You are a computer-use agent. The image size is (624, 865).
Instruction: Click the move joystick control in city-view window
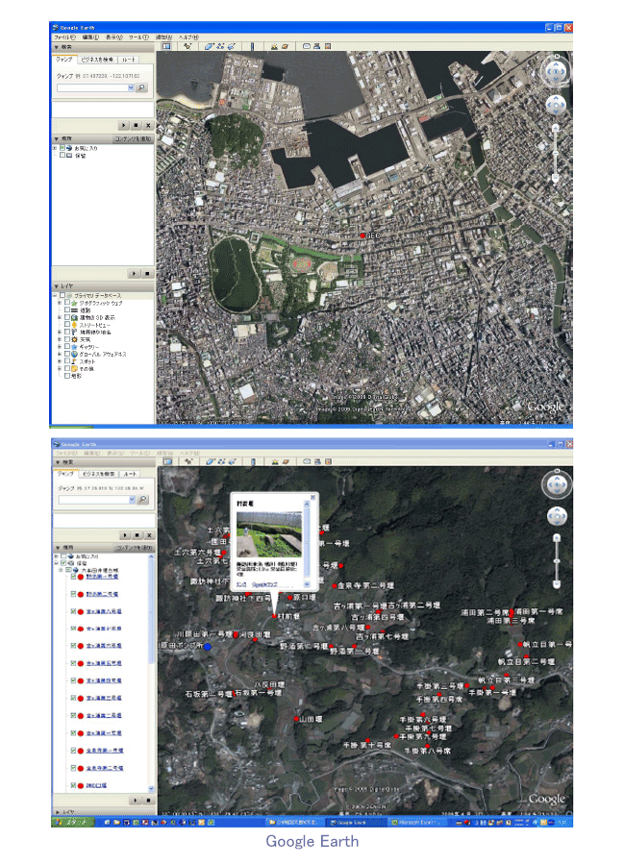[x=556, y=105]
